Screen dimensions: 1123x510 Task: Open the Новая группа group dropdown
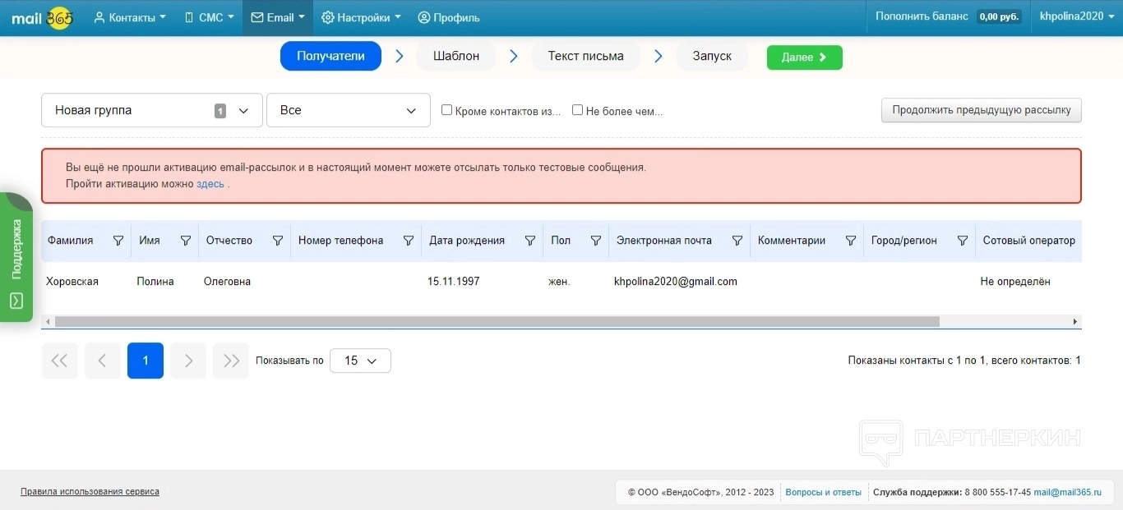[152, 110]
